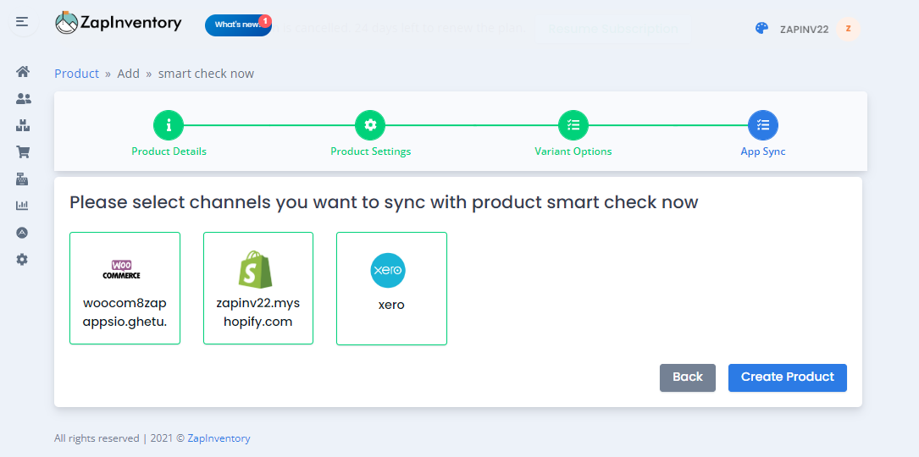Click the Back button

click(688, 377)
